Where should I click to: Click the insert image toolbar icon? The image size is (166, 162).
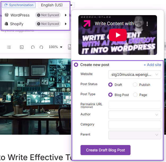tap(69, 47)
